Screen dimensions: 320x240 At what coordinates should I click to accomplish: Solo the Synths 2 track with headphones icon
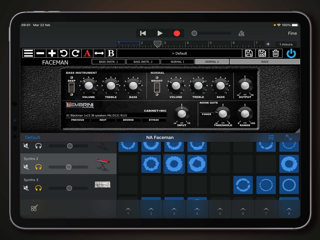coord(38,167)
